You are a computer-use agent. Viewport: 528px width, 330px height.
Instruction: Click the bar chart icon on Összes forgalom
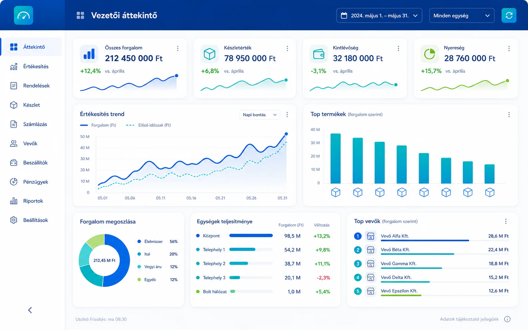coord(89,54)
